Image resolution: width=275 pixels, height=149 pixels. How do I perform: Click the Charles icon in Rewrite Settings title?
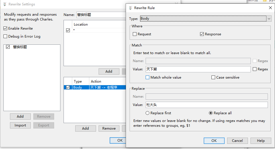(x=5, y=4)
